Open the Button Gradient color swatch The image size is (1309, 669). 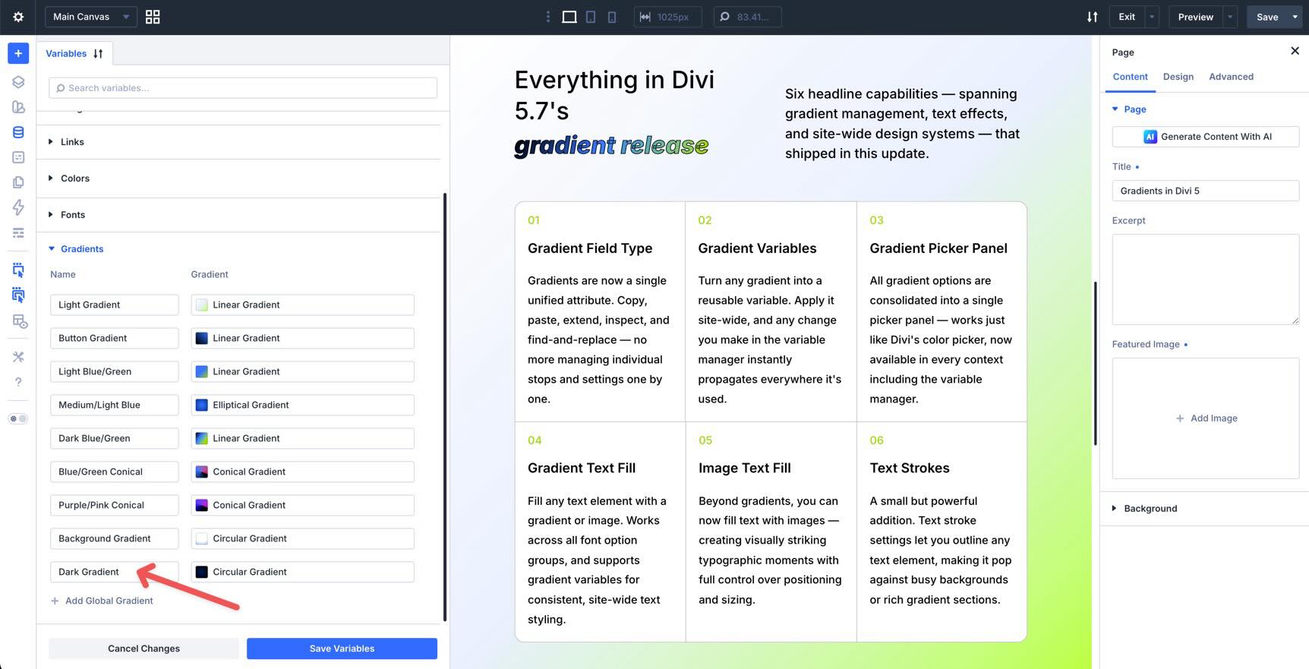point(202,338)
